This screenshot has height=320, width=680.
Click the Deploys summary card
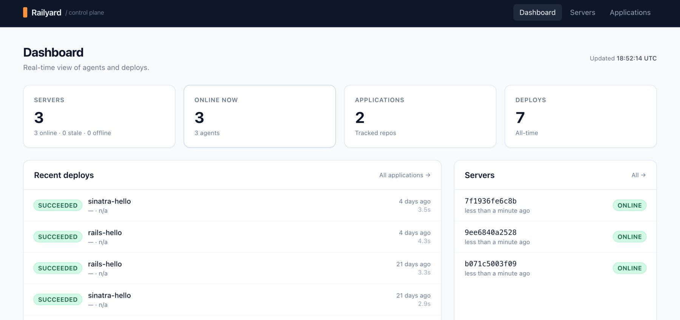click(581, 116)
